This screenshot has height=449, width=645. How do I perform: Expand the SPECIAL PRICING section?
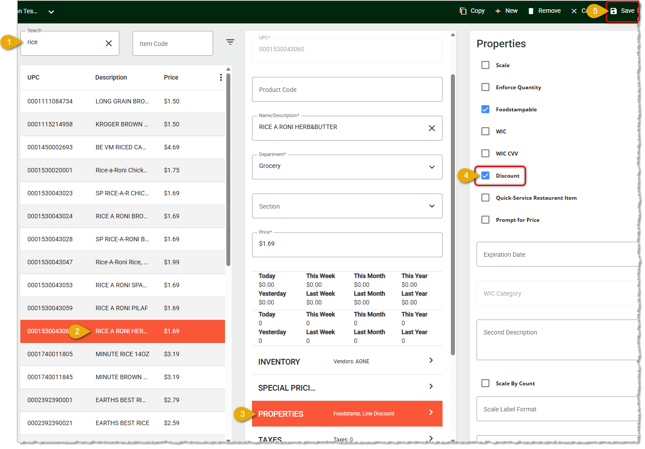click(x=347, y=388)
